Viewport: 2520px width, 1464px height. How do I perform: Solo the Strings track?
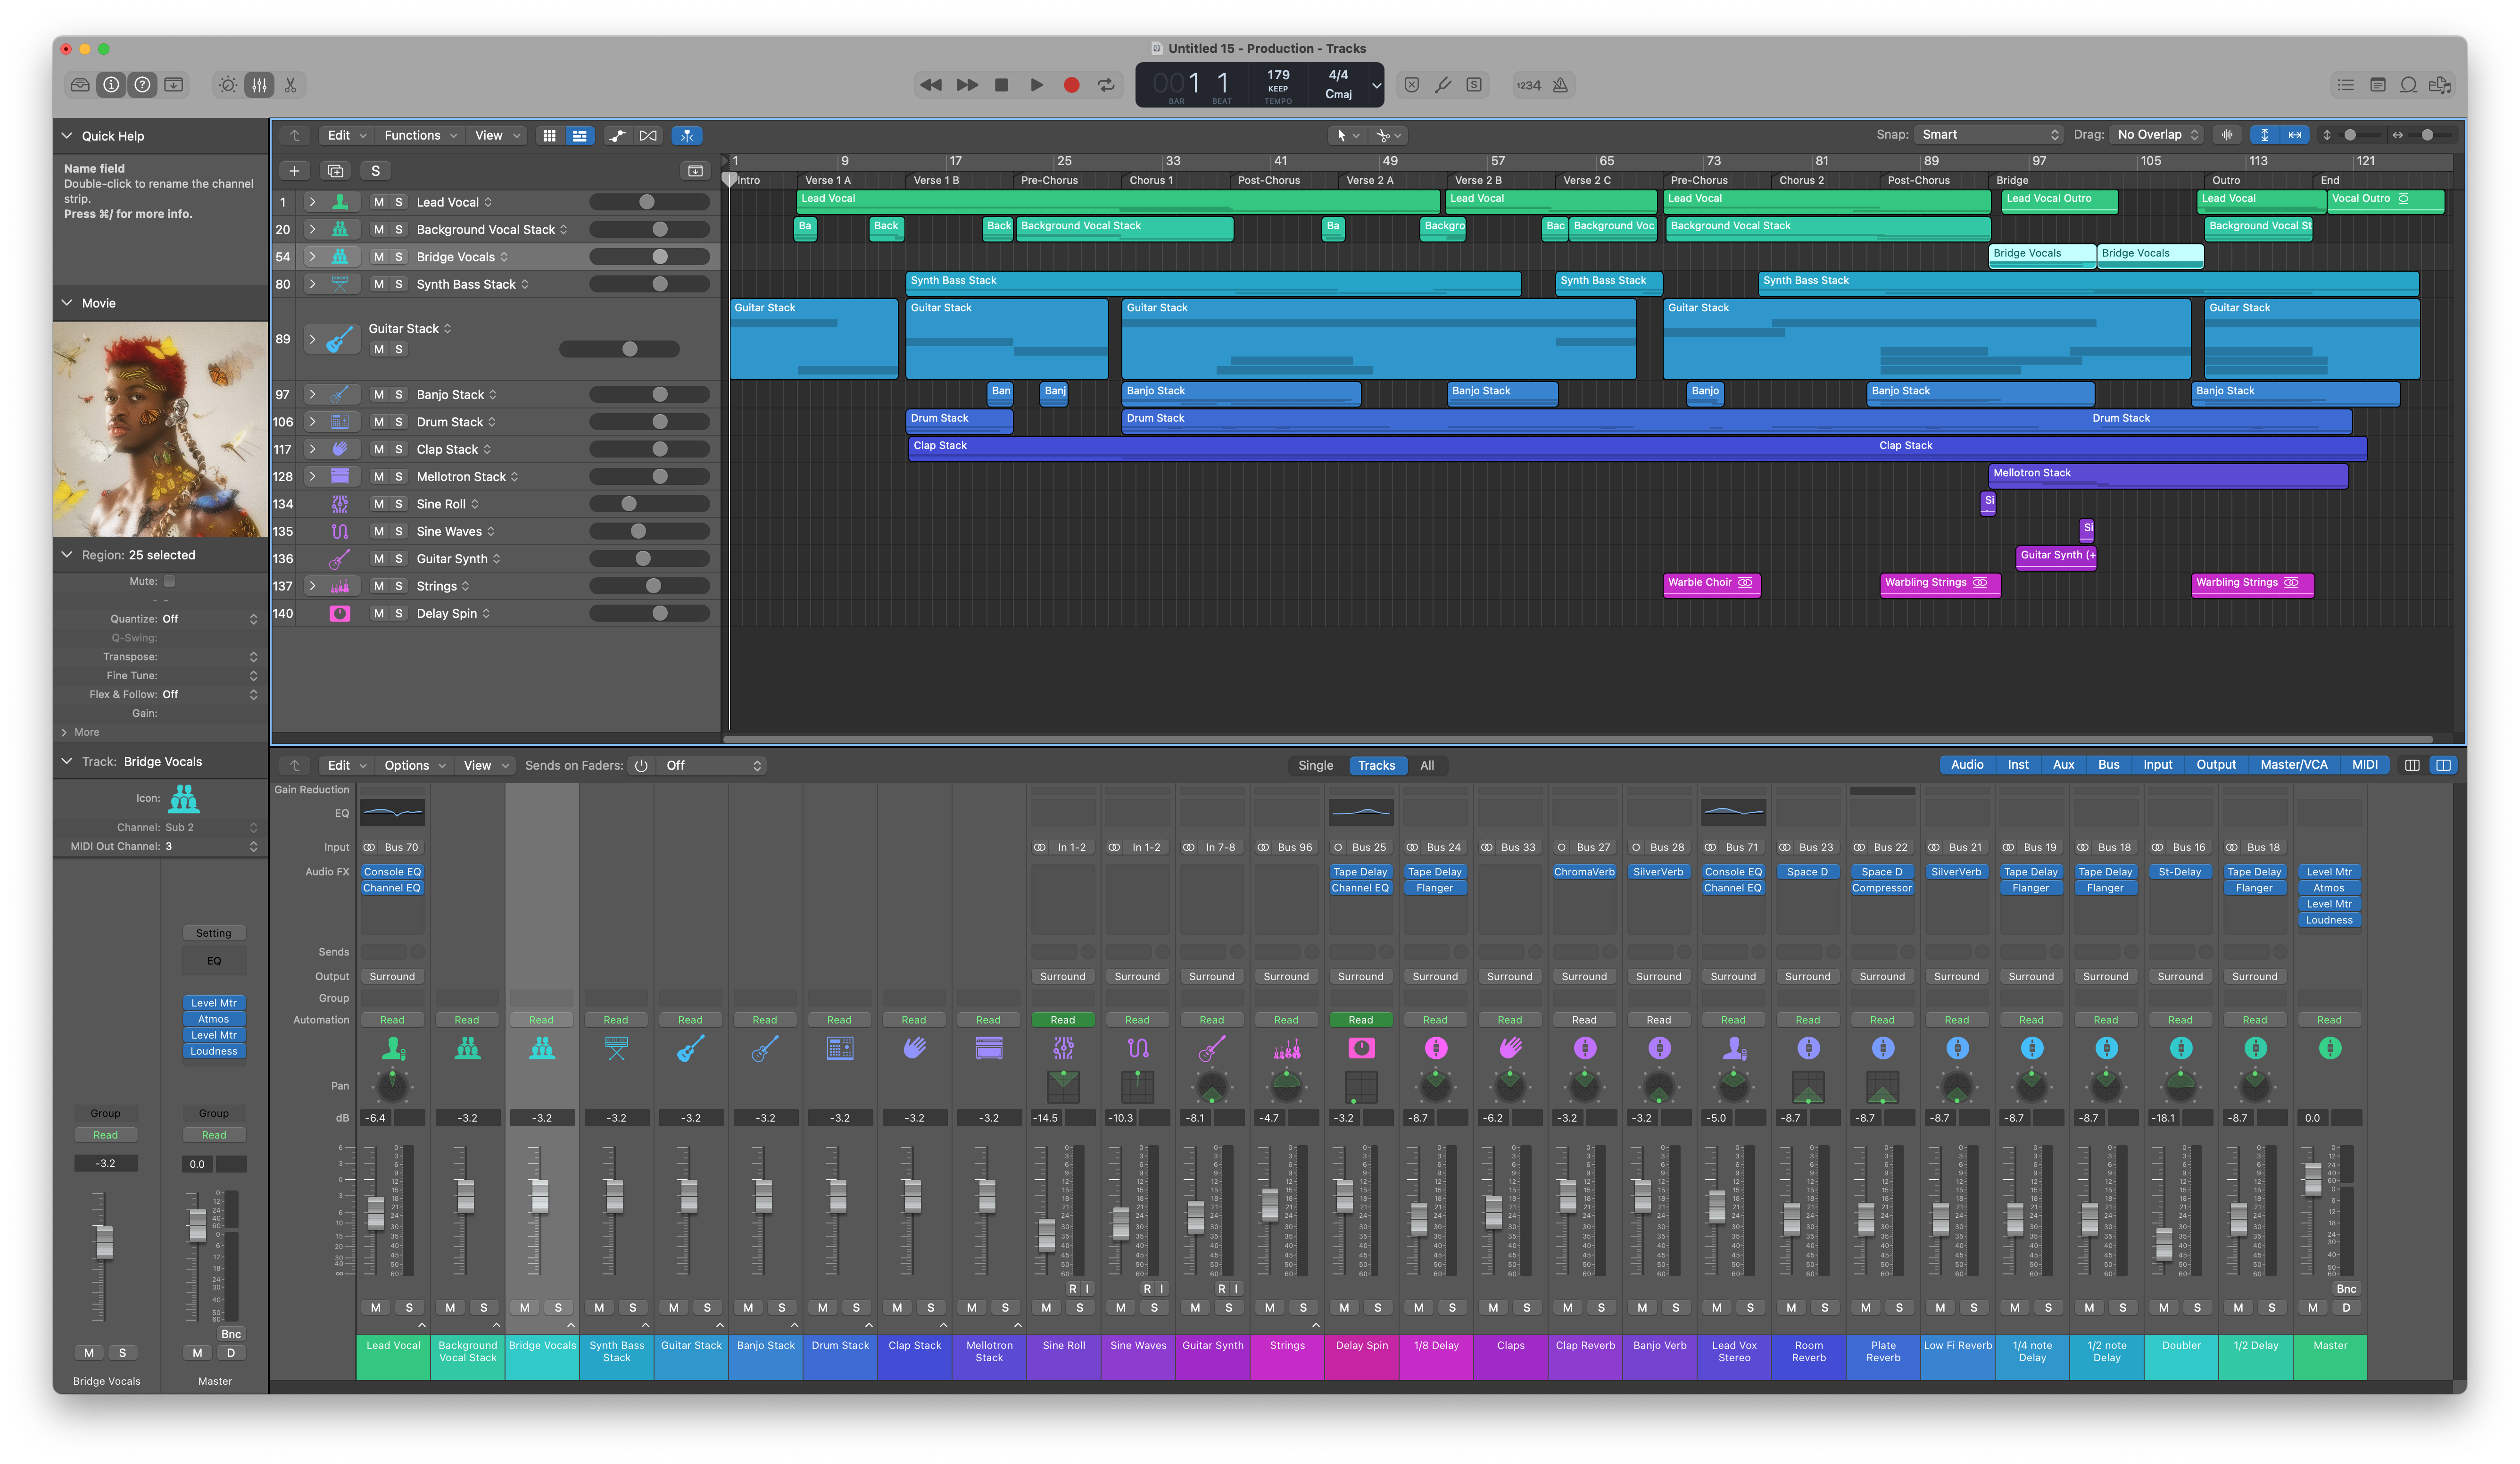[x=399, y=586]
